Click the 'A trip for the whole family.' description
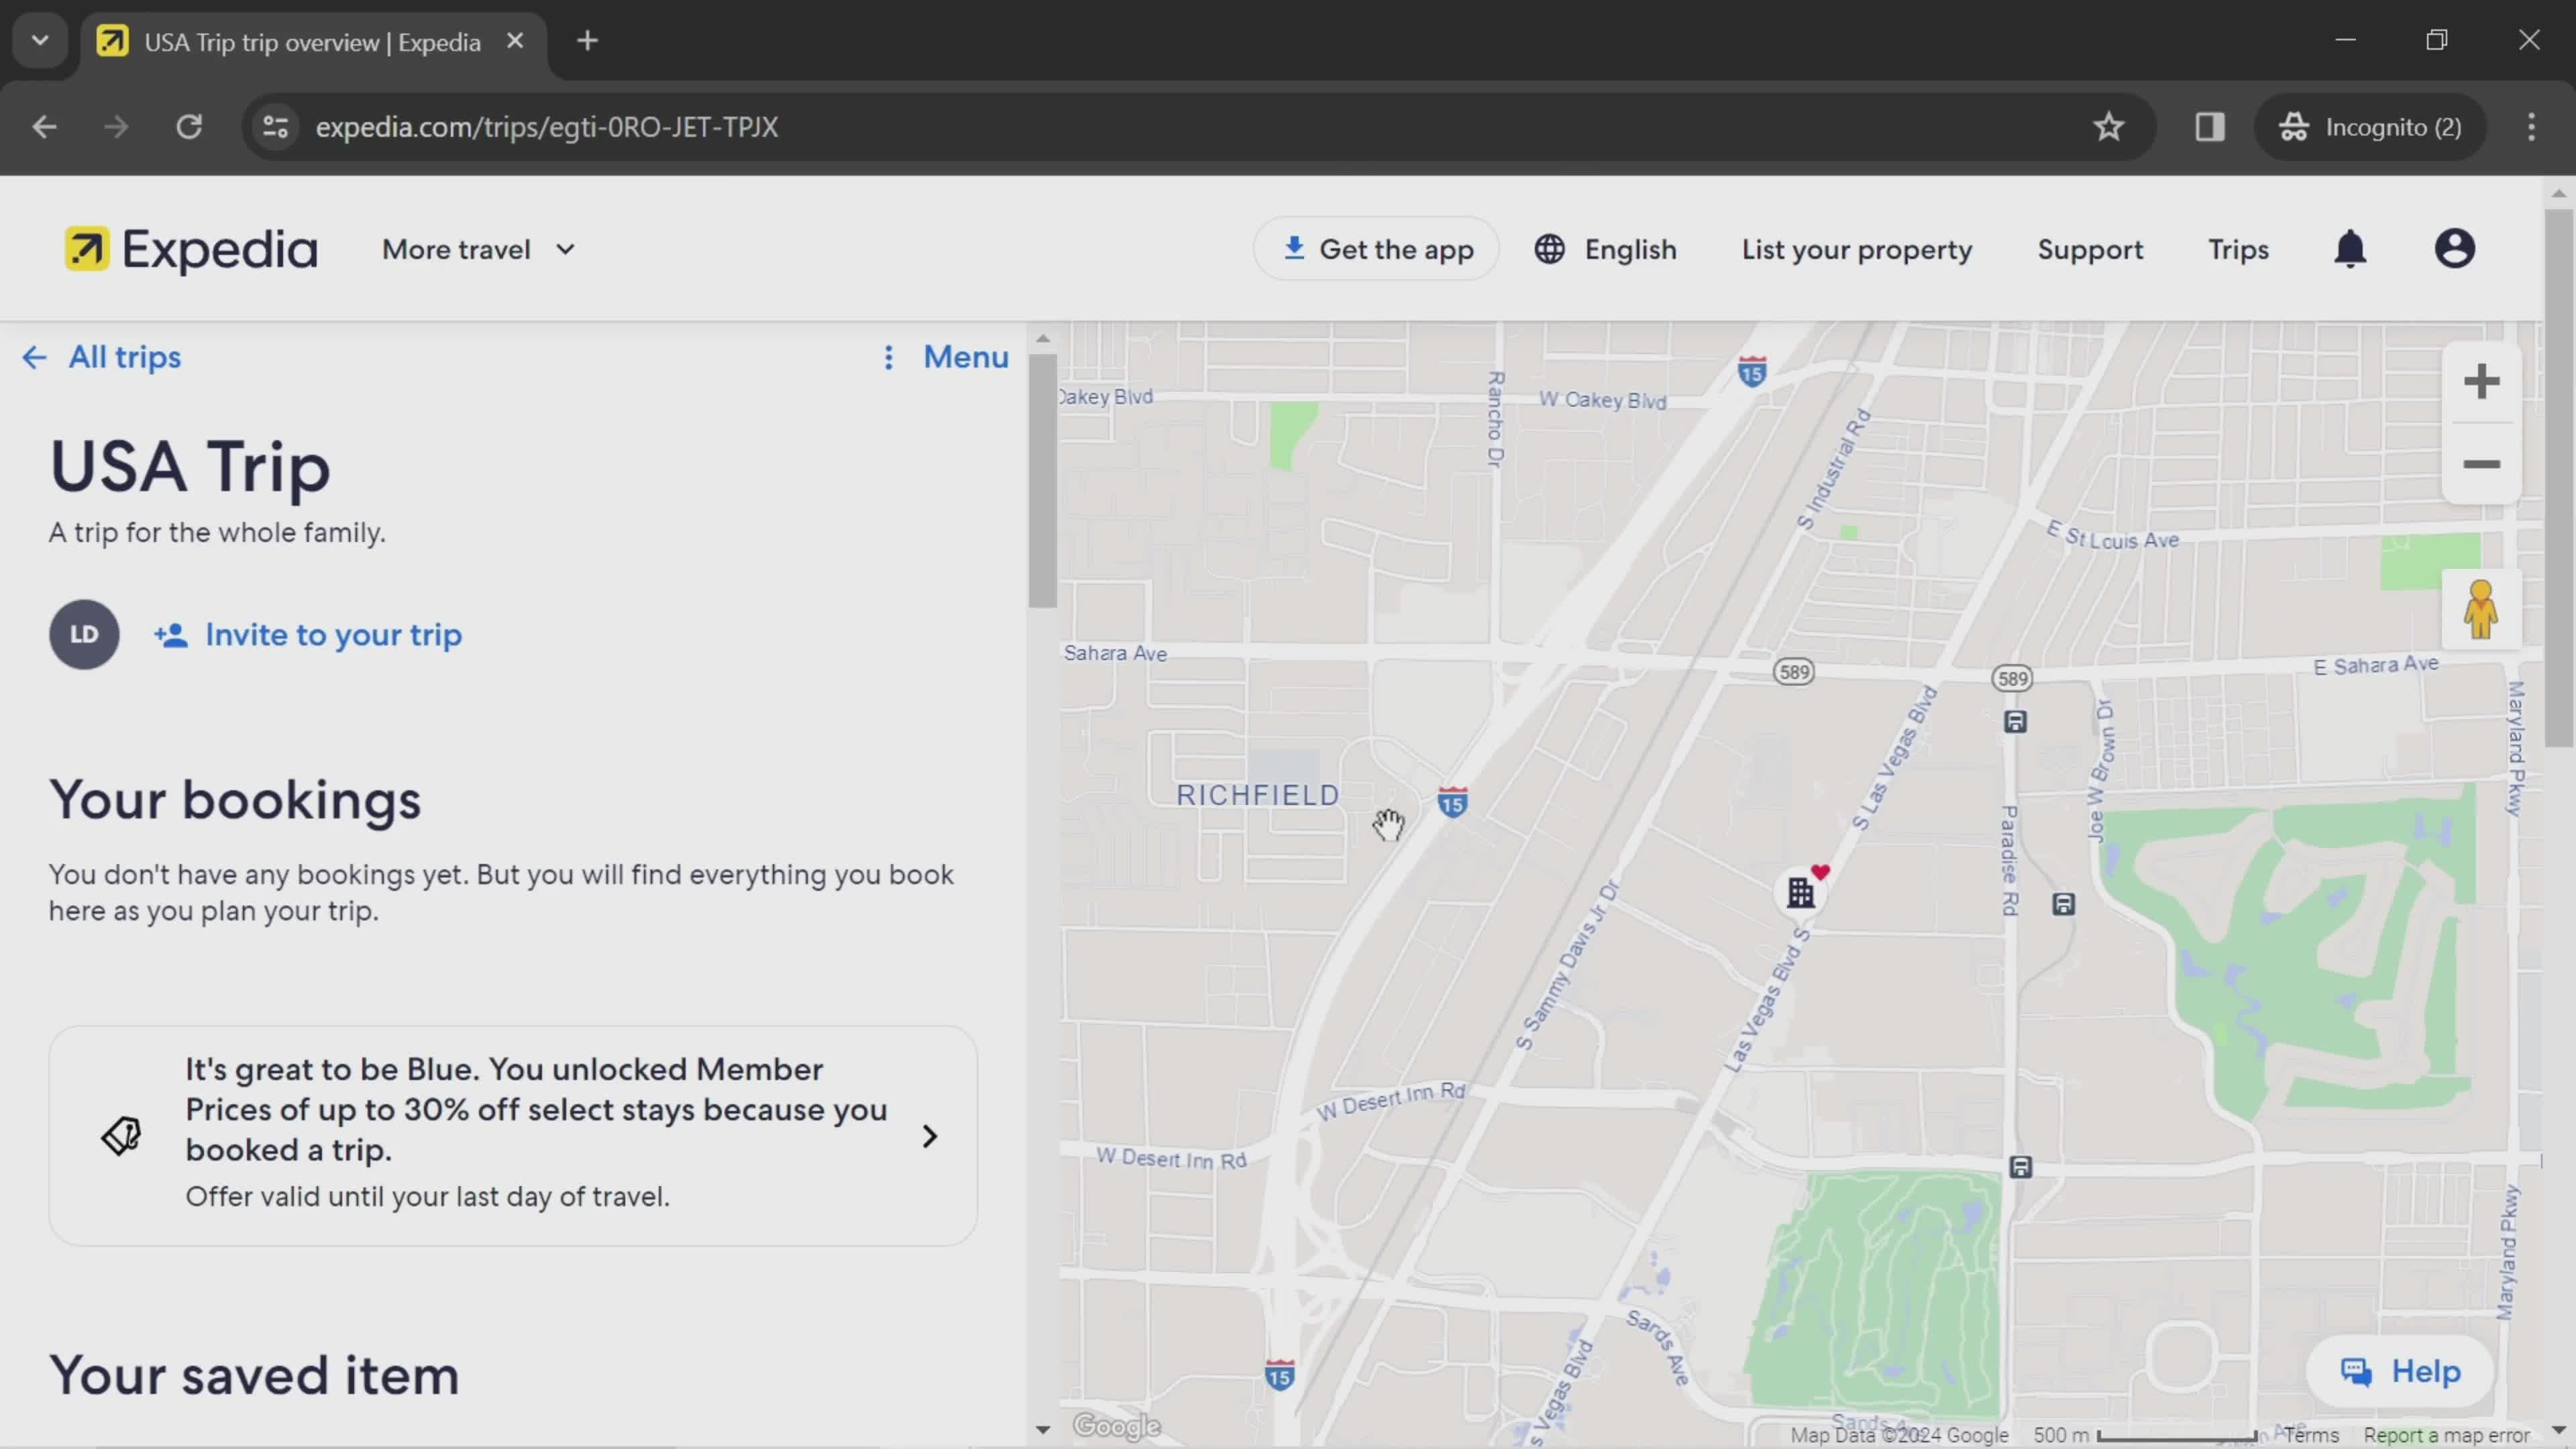This screenshot has height=1449, width=2576. tap(217, 533)
